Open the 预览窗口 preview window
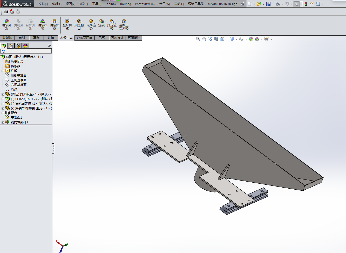 [79, 25]
